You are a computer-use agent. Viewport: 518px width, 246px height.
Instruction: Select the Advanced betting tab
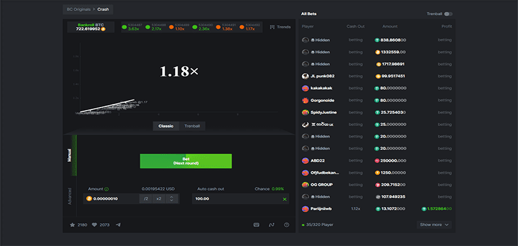tap(70, 196)
